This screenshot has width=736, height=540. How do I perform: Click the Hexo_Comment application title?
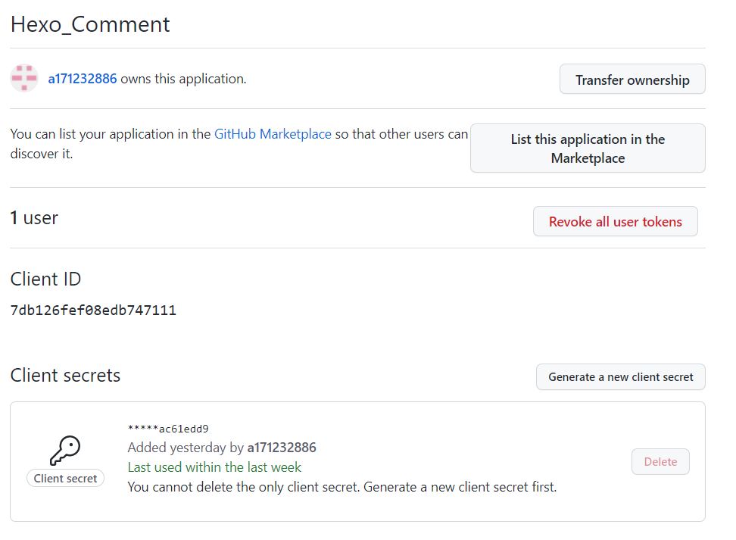coord(90,24)
